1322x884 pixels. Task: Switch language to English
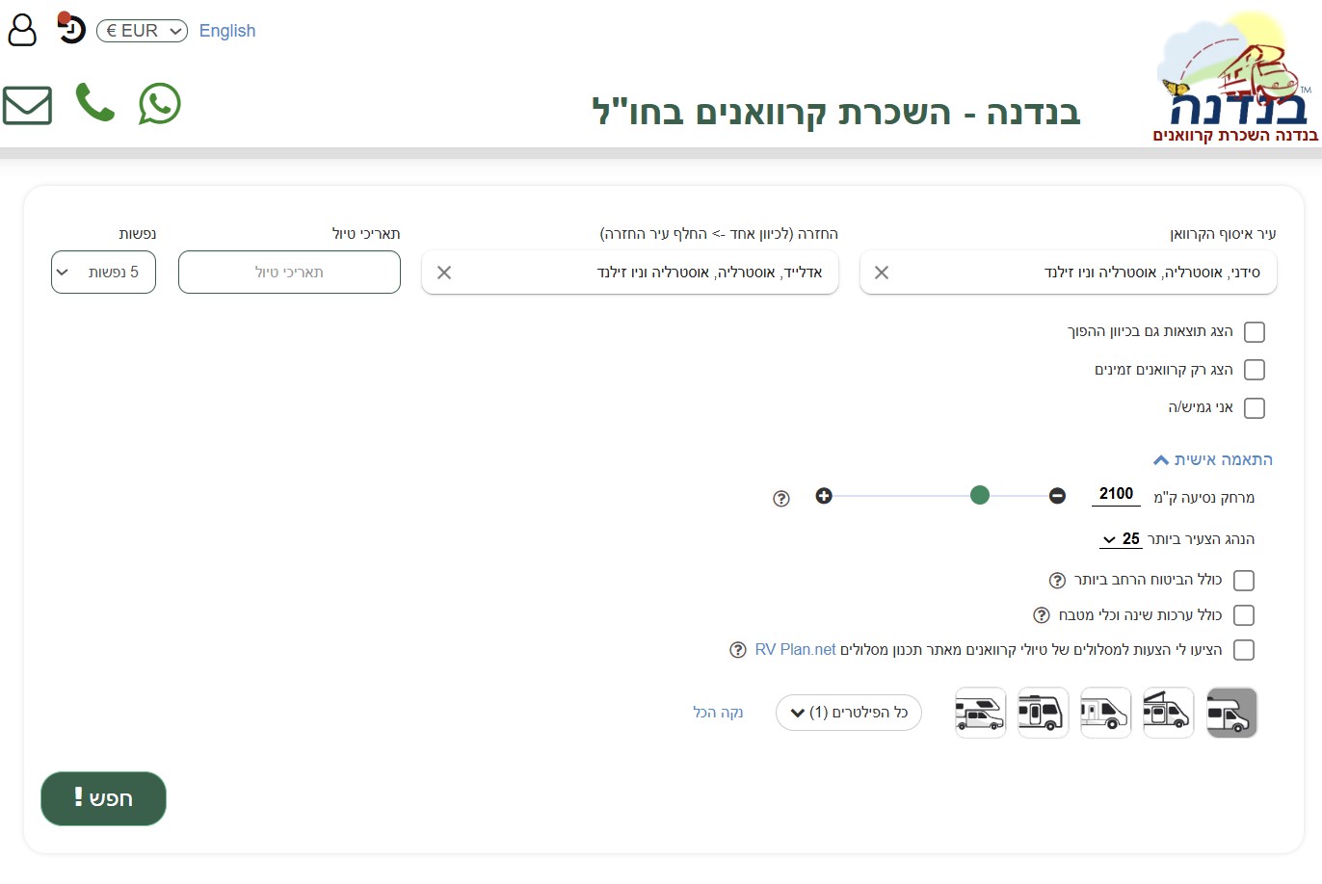(227, 31)
